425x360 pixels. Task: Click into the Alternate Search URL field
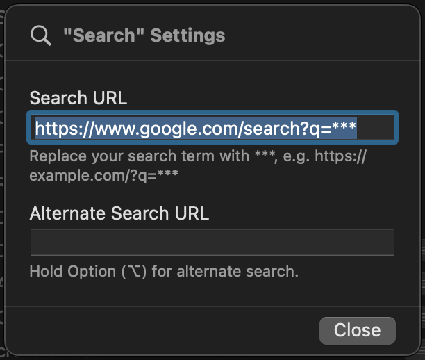coord(212,243)
